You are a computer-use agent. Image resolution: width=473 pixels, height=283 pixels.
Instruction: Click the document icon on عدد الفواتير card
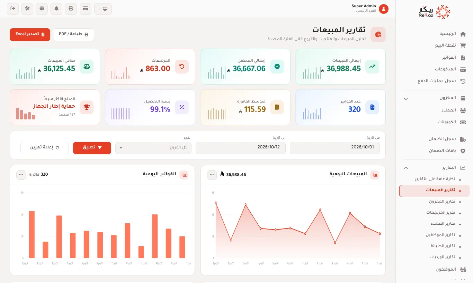(x=372, y=107)
